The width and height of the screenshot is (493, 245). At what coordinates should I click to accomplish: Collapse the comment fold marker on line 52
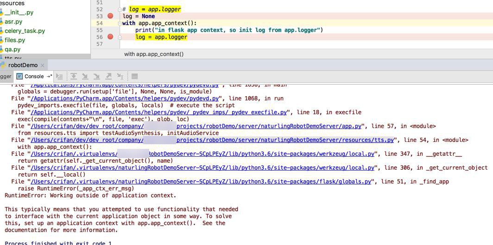(x=120, y=9)
